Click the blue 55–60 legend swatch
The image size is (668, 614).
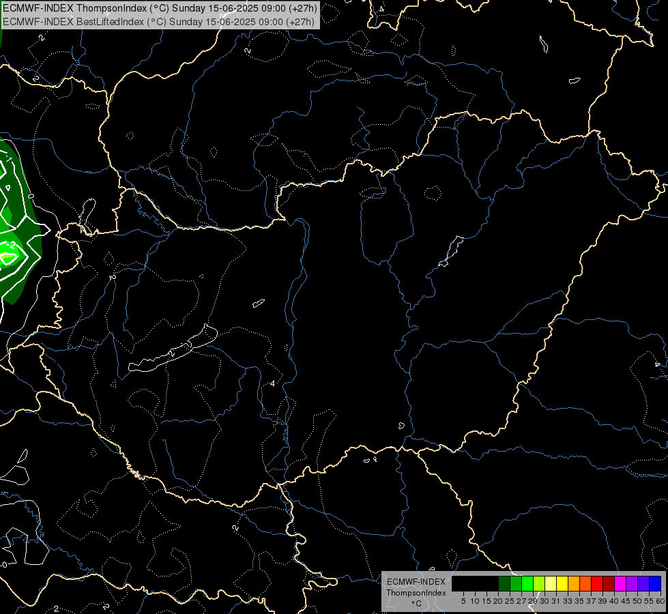click(655, 583)
